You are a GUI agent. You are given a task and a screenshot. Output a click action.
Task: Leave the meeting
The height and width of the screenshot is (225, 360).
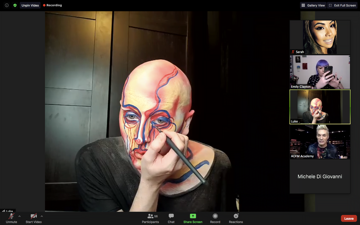(349, 218)
